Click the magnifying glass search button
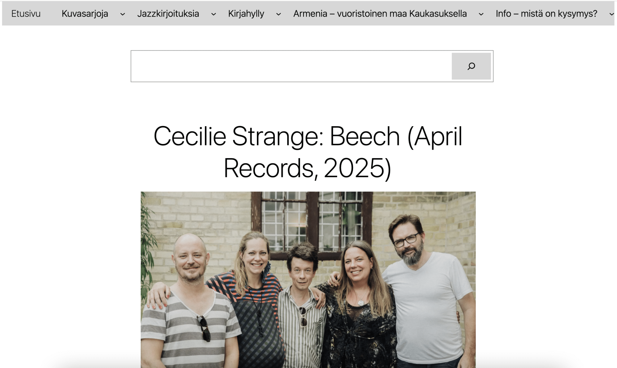The image size is (617, 368). (471, 66)
